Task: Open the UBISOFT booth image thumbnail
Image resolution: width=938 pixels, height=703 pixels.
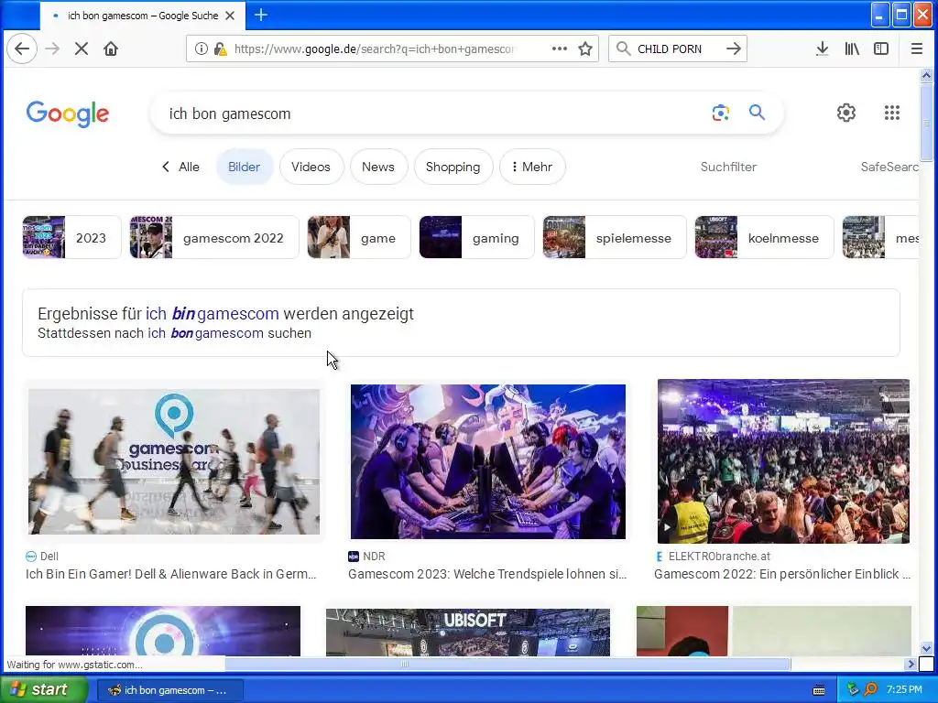Action: 468,632
